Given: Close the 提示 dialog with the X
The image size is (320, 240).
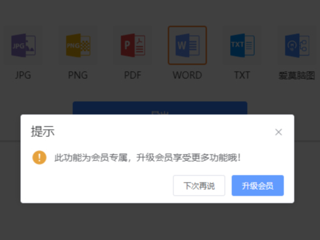Looking at the screenshot, I should click(x=278, y=132).
